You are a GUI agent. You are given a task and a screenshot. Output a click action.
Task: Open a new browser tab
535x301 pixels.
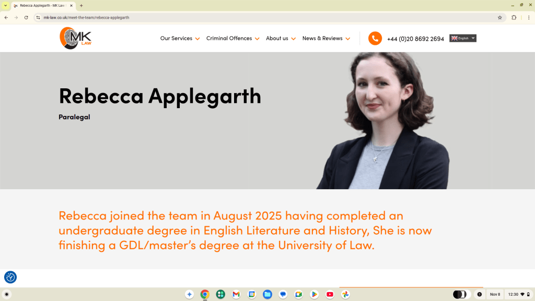[81, 5]
